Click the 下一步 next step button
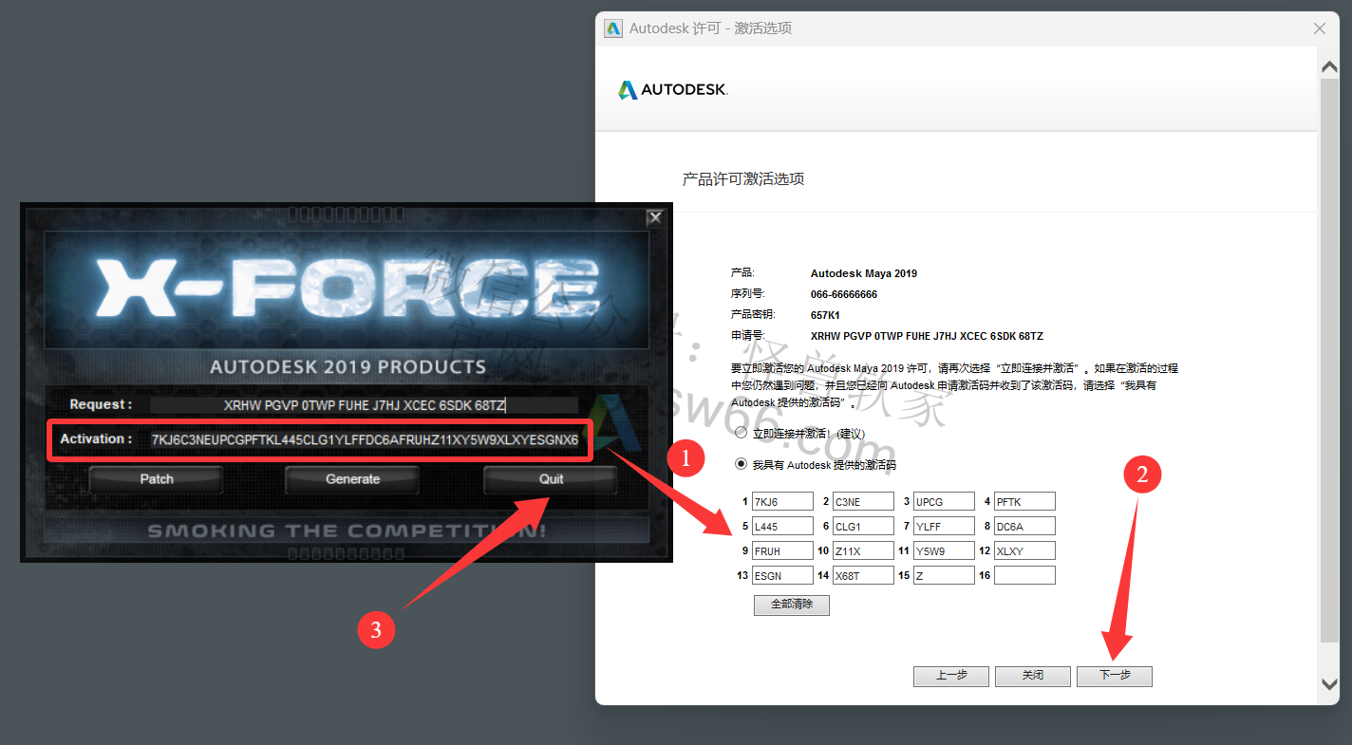1352x745 pixels. pos(1115,676)
